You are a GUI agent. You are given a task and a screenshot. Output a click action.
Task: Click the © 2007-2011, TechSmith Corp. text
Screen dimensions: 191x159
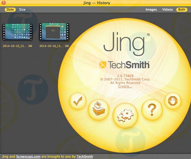coord(125,79)
